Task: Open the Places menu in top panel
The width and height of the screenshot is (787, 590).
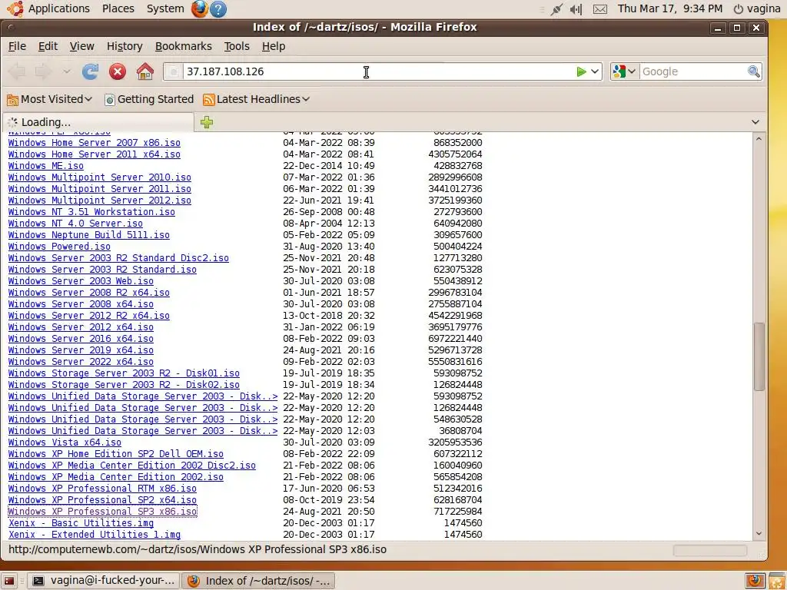Action: pos(118,8)
